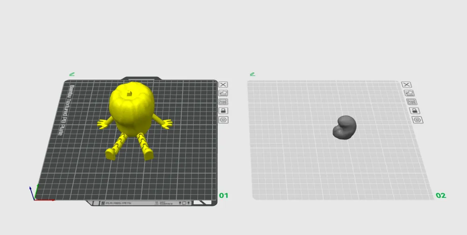Toggle the lock on plate 02
467x235 pixels.
pos(415,111)
